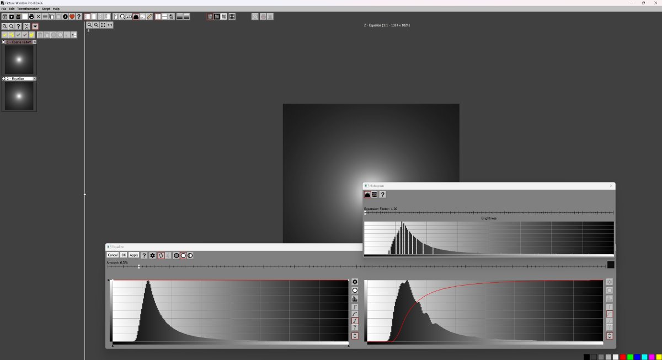Screen dimensions: 662x360
Task: Select the rightmost preview circle in the Equalize dialog
Action: click(190, 255)
